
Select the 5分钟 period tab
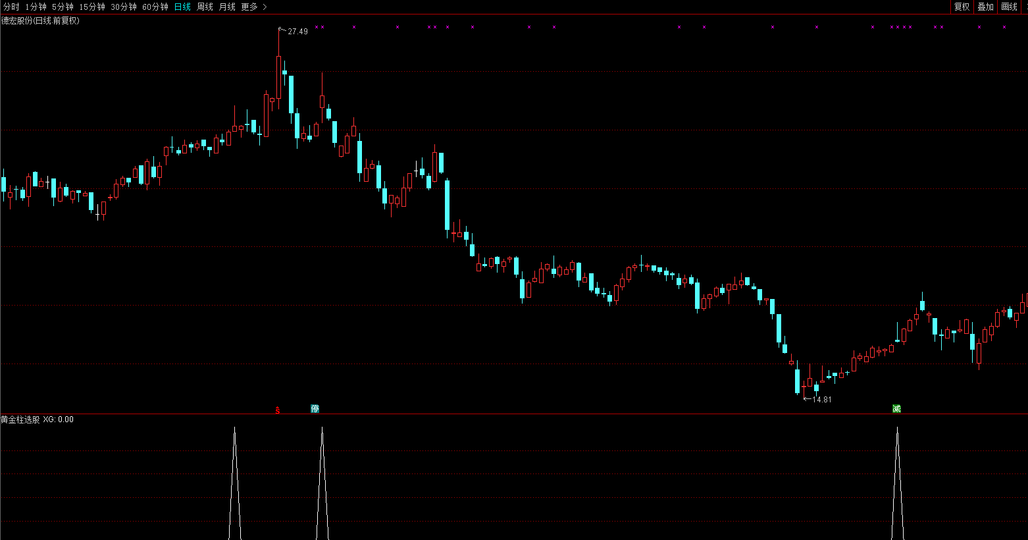coord(63,7)
